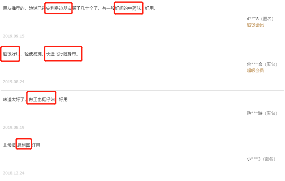Click the 超级会员 badge under 金***合
The image size is (285, 181).
[255, 70]
